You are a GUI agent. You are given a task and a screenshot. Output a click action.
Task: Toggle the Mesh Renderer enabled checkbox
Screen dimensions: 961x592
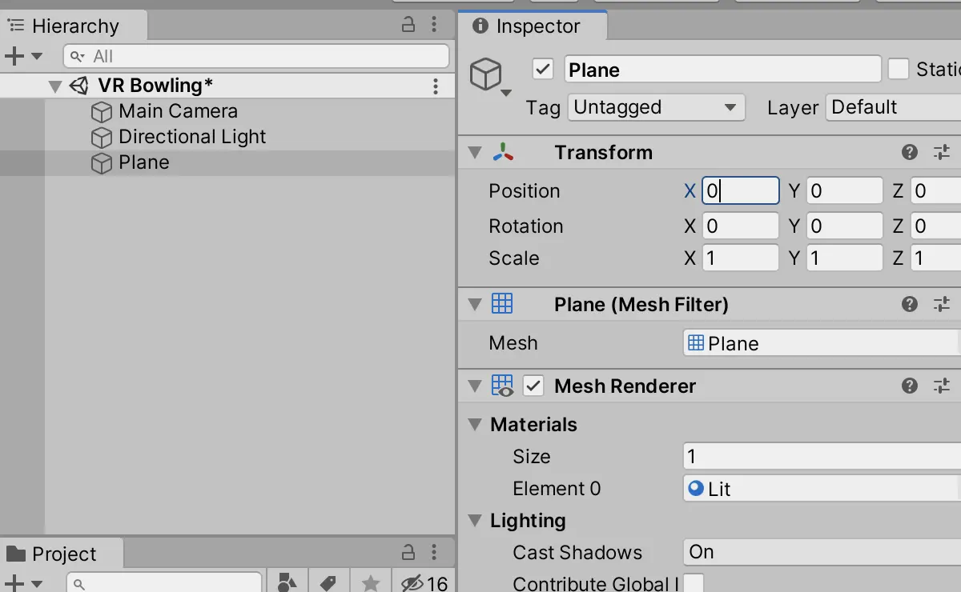[x=533, y=386]
